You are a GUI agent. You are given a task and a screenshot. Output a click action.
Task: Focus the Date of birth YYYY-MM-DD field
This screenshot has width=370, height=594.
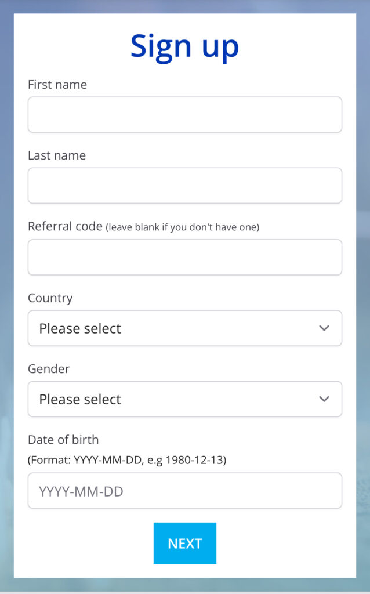point(185,491)
